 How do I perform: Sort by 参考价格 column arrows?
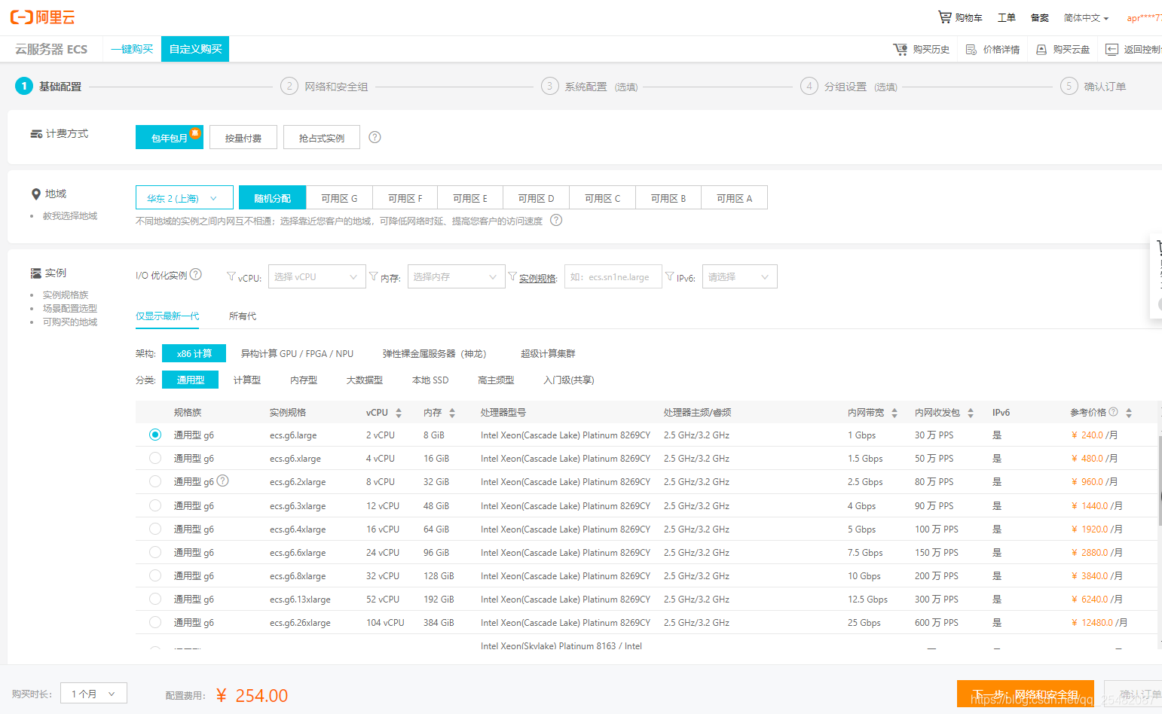pyautogui.click(x=1129, y=413)
